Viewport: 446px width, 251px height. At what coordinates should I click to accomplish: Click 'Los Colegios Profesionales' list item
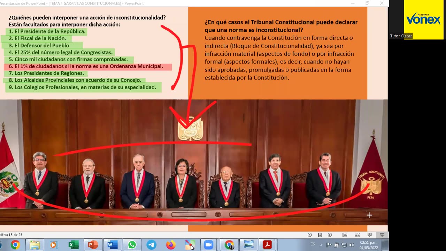coord(83,87)
